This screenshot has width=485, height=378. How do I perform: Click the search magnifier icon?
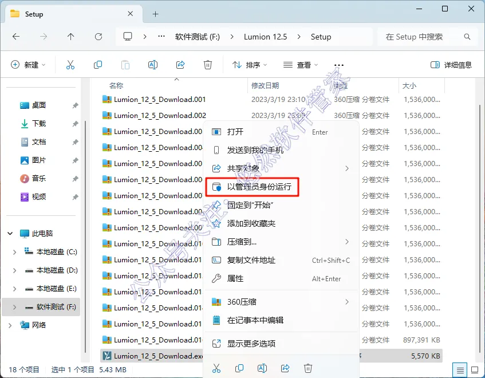467,37
